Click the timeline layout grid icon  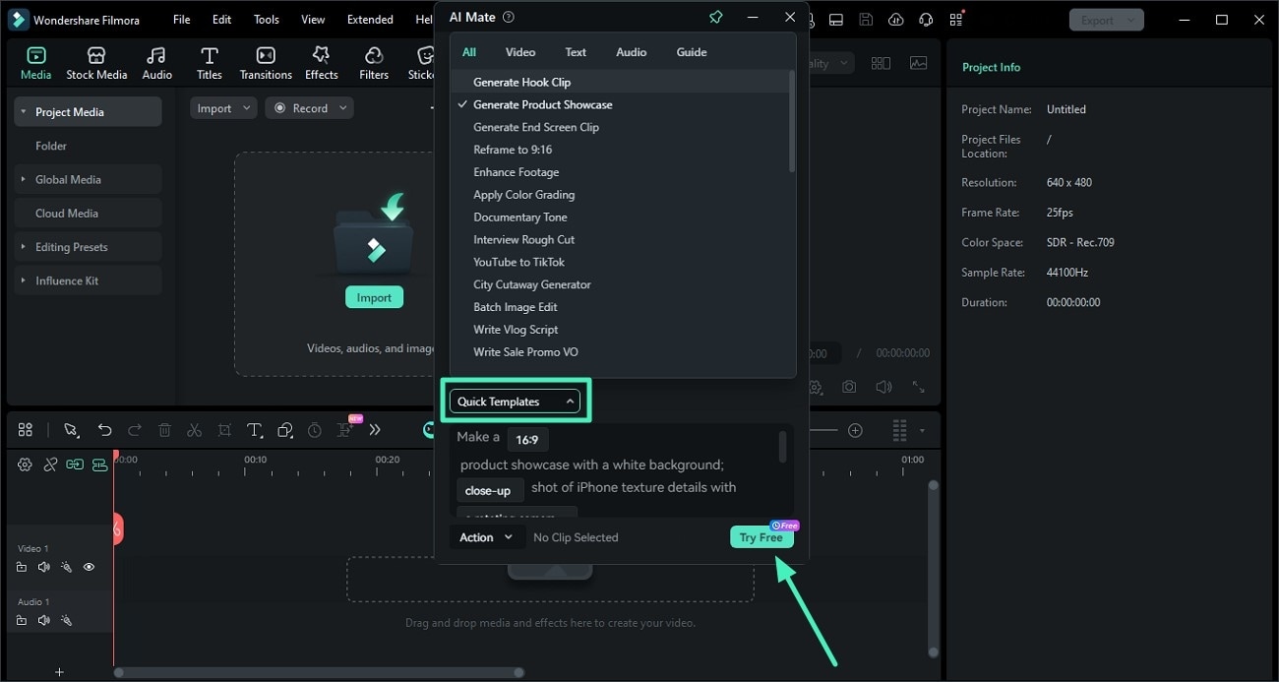click(26, 430)
